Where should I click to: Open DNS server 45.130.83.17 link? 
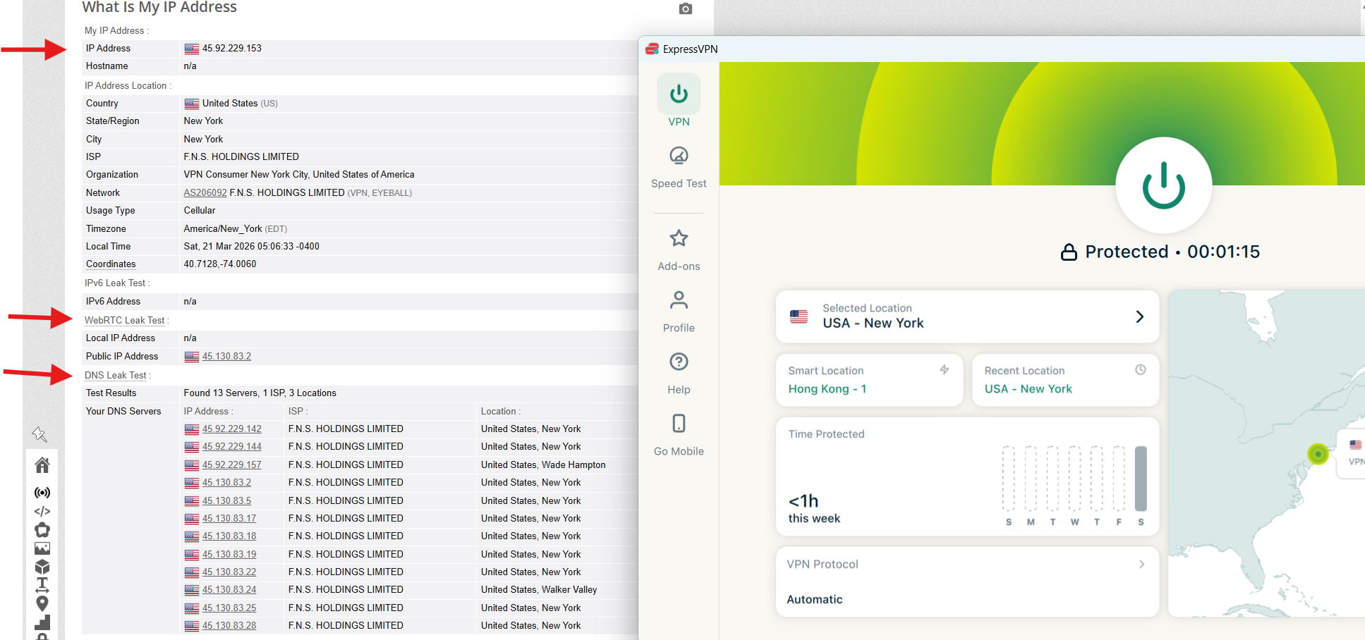(x=229, y=518)
